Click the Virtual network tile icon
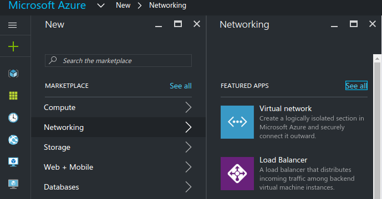The image size is (382, 199). pyautogui.click(x=237, y=122)
